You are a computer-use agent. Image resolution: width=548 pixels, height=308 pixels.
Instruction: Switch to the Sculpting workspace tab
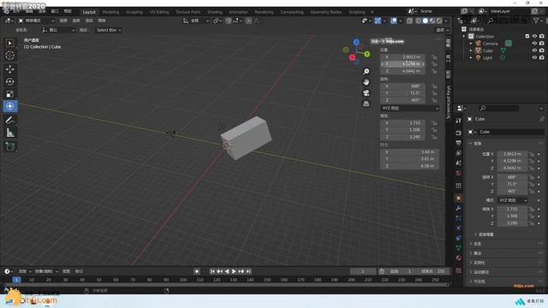pos(134,12)
